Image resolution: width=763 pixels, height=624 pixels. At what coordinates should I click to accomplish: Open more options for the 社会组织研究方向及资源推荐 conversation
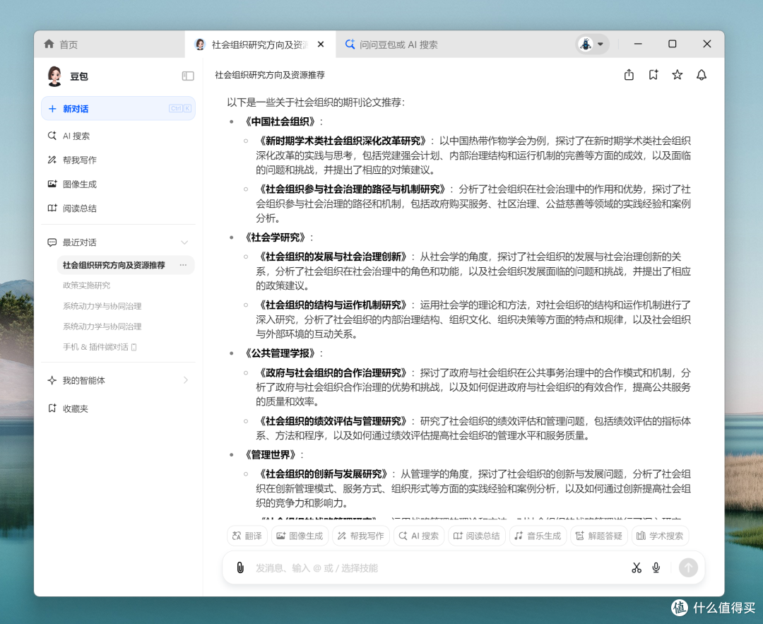183,265
